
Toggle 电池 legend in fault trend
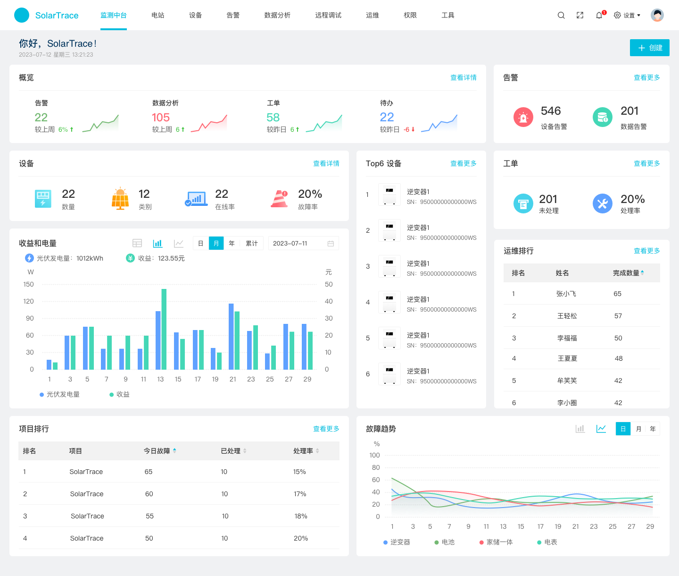444,542
